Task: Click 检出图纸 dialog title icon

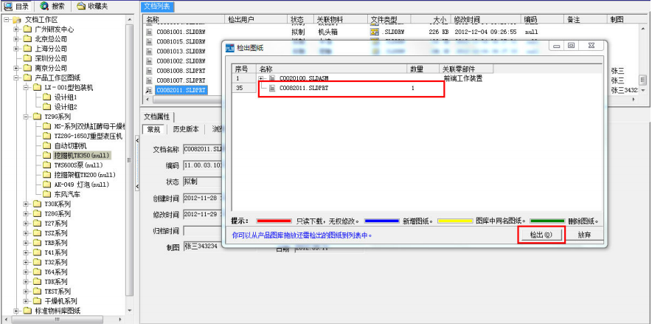Action: click(229, 48)
